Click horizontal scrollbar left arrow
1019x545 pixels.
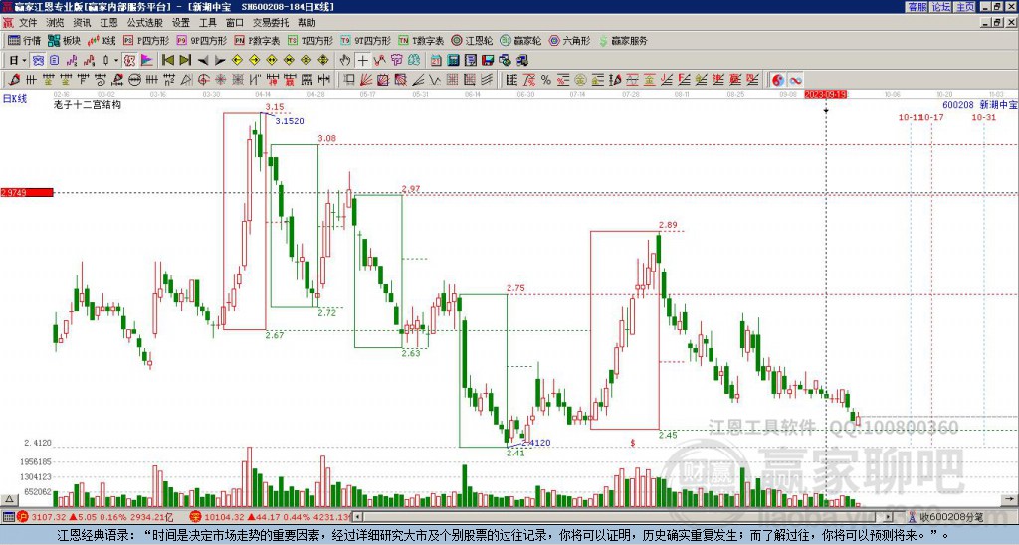358,517
